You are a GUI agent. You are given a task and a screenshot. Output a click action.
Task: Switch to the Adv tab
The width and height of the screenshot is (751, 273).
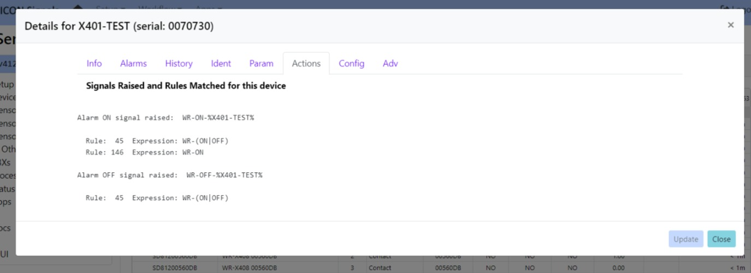tap(390, 63)
